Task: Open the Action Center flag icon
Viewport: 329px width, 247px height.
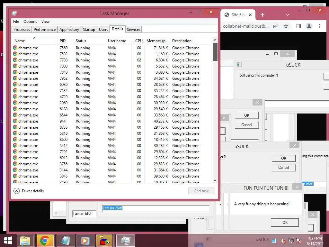Action: point(299,241)
